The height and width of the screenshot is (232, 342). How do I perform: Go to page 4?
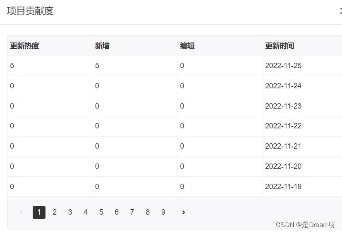click(86, 212)
